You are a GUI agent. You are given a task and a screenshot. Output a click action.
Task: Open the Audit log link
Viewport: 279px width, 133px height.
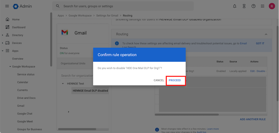[202, 132]
